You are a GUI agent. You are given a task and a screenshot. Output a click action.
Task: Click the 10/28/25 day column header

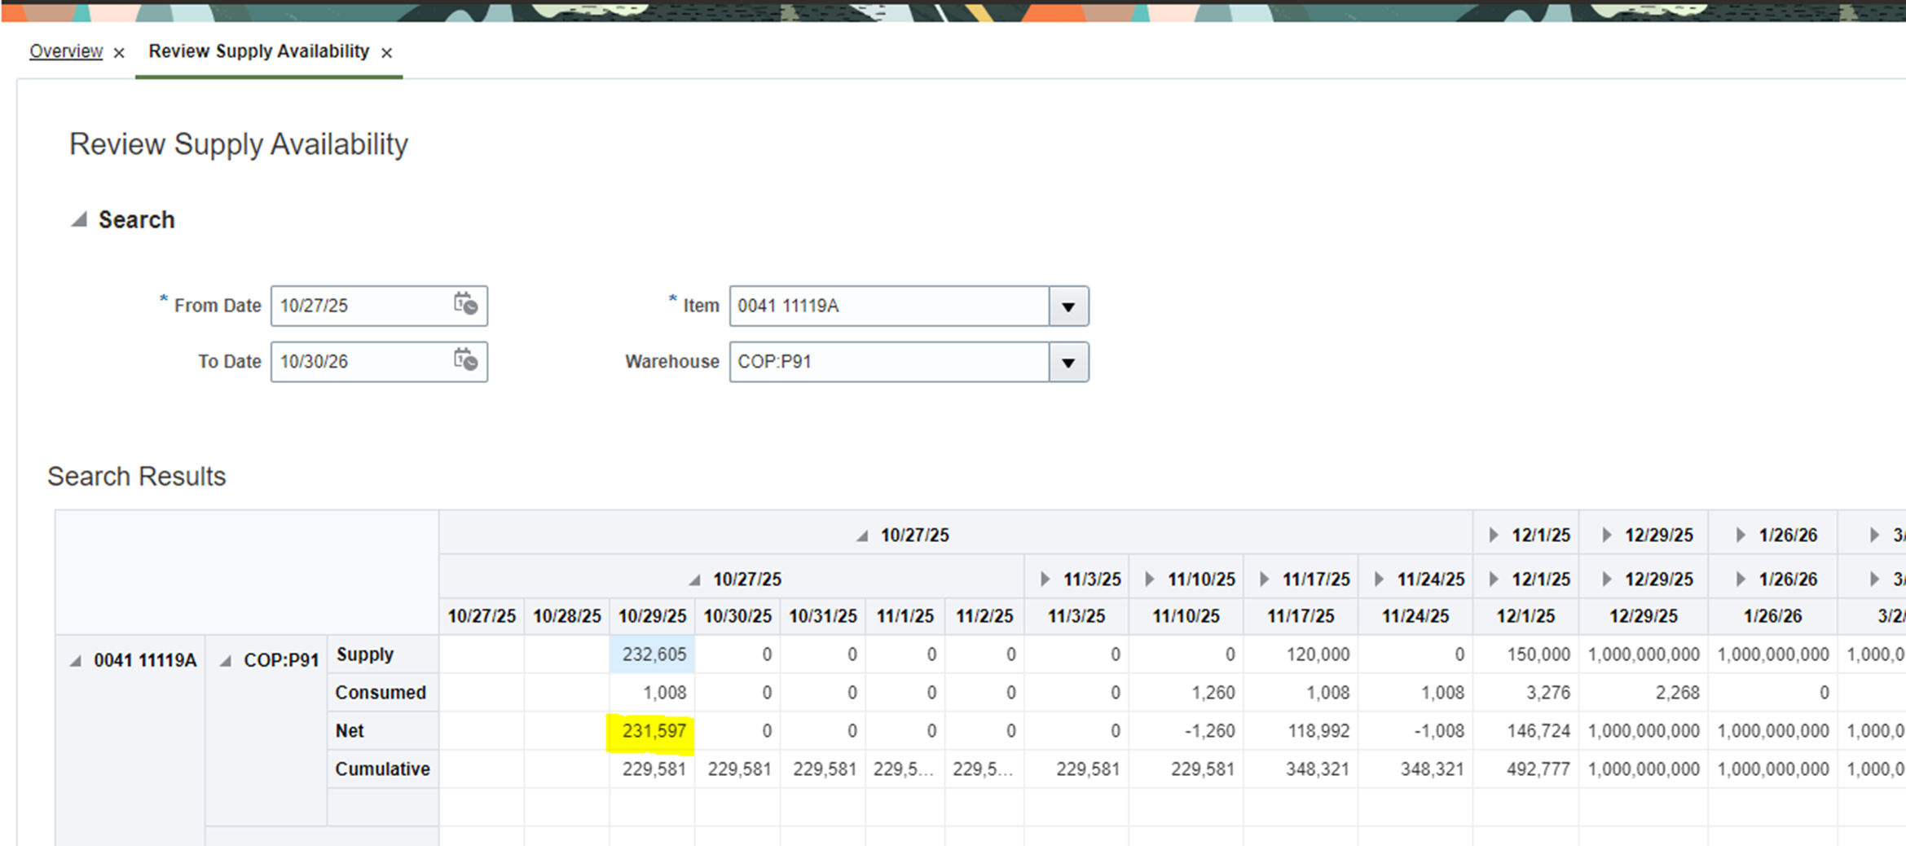point(567,617)
